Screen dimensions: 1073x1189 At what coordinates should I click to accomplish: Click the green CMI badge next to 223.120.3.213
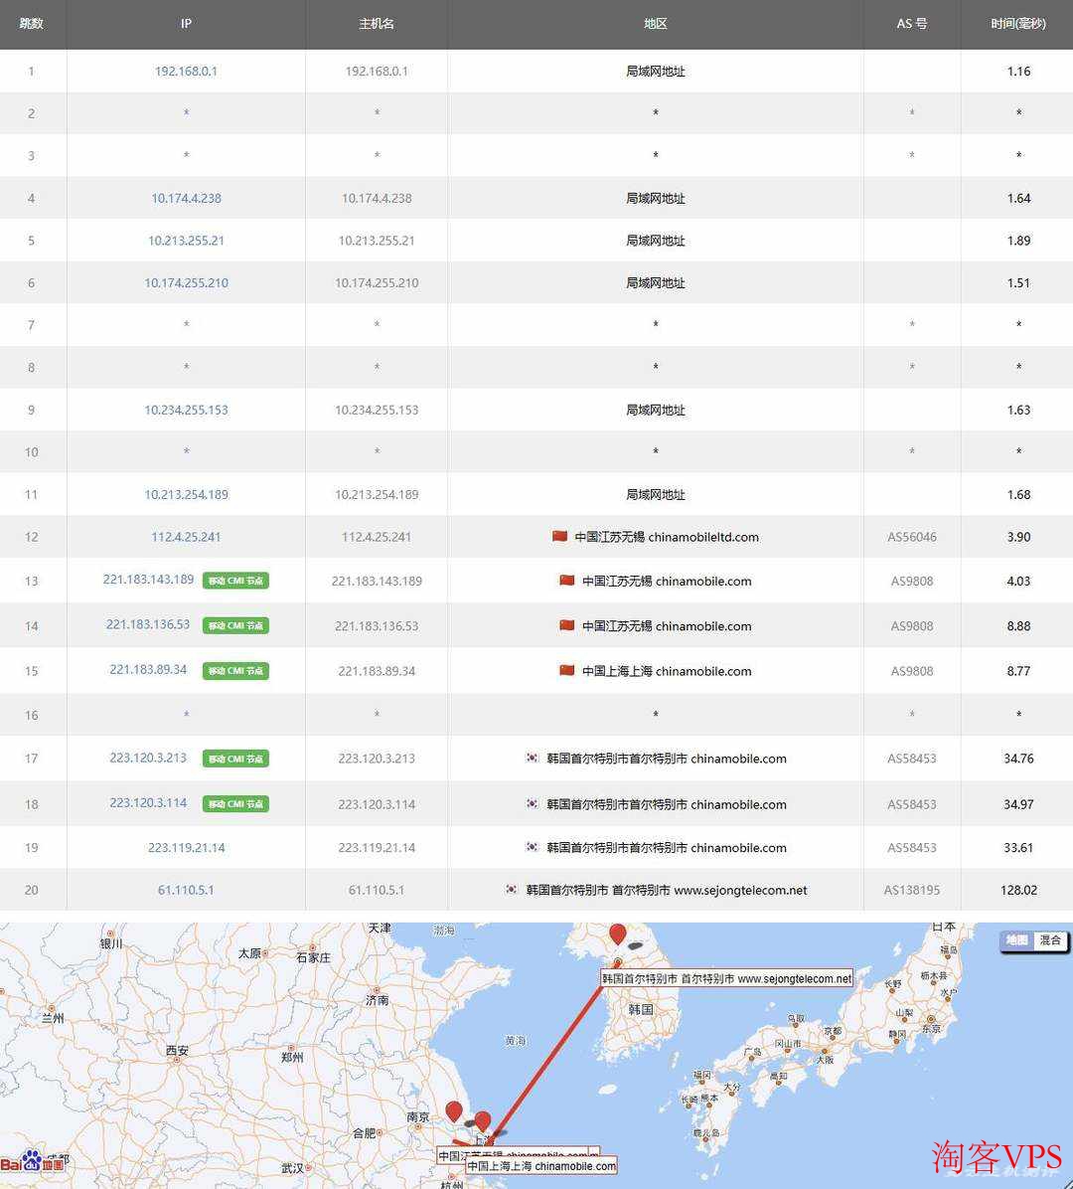235,759
